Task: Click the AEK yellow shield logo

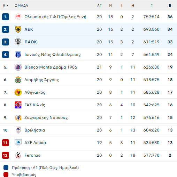Action: [18, 29]
